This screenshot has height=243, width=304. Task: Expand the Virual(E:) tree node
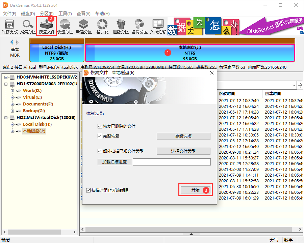click(x=12, y=97)
